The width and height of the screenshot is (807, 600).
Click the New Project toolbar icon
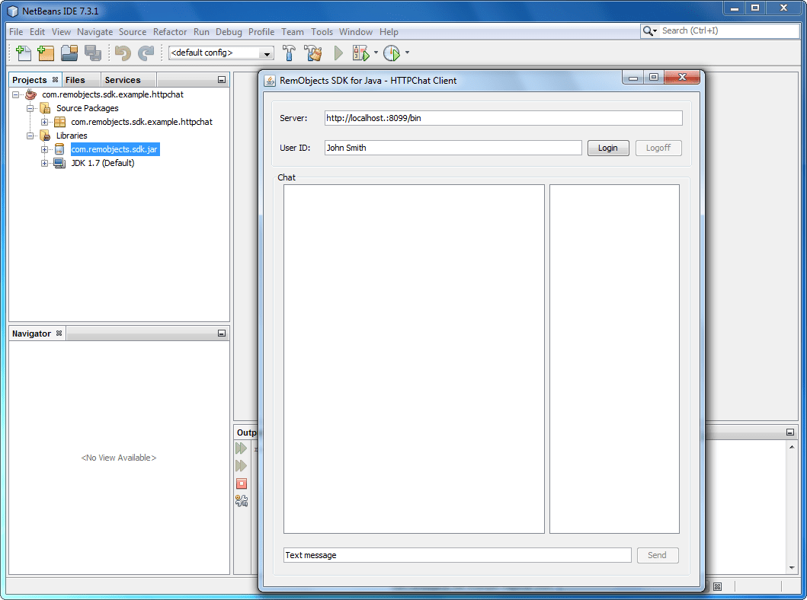tap(46, 53)
